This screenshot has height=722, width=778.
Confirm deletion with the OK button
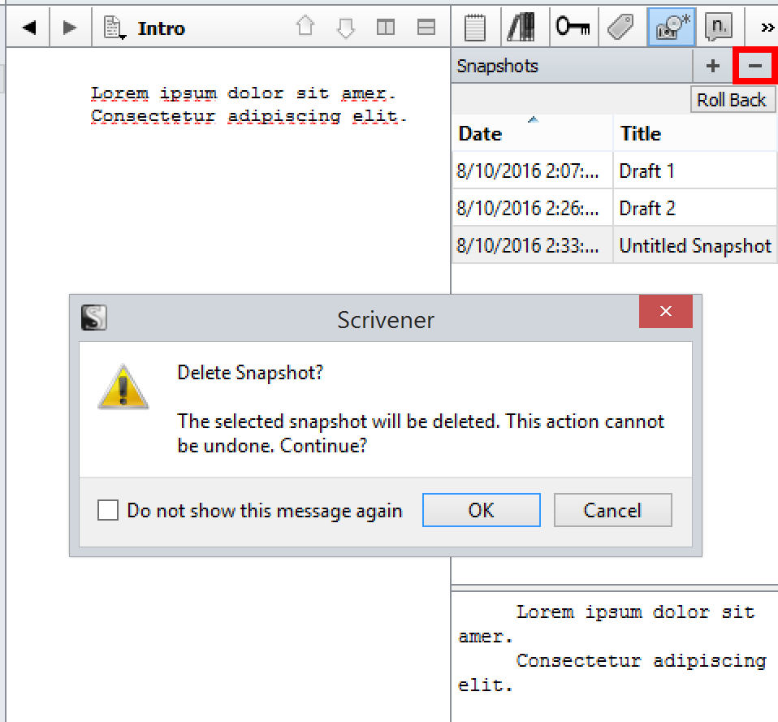click(x=481, y=511)
